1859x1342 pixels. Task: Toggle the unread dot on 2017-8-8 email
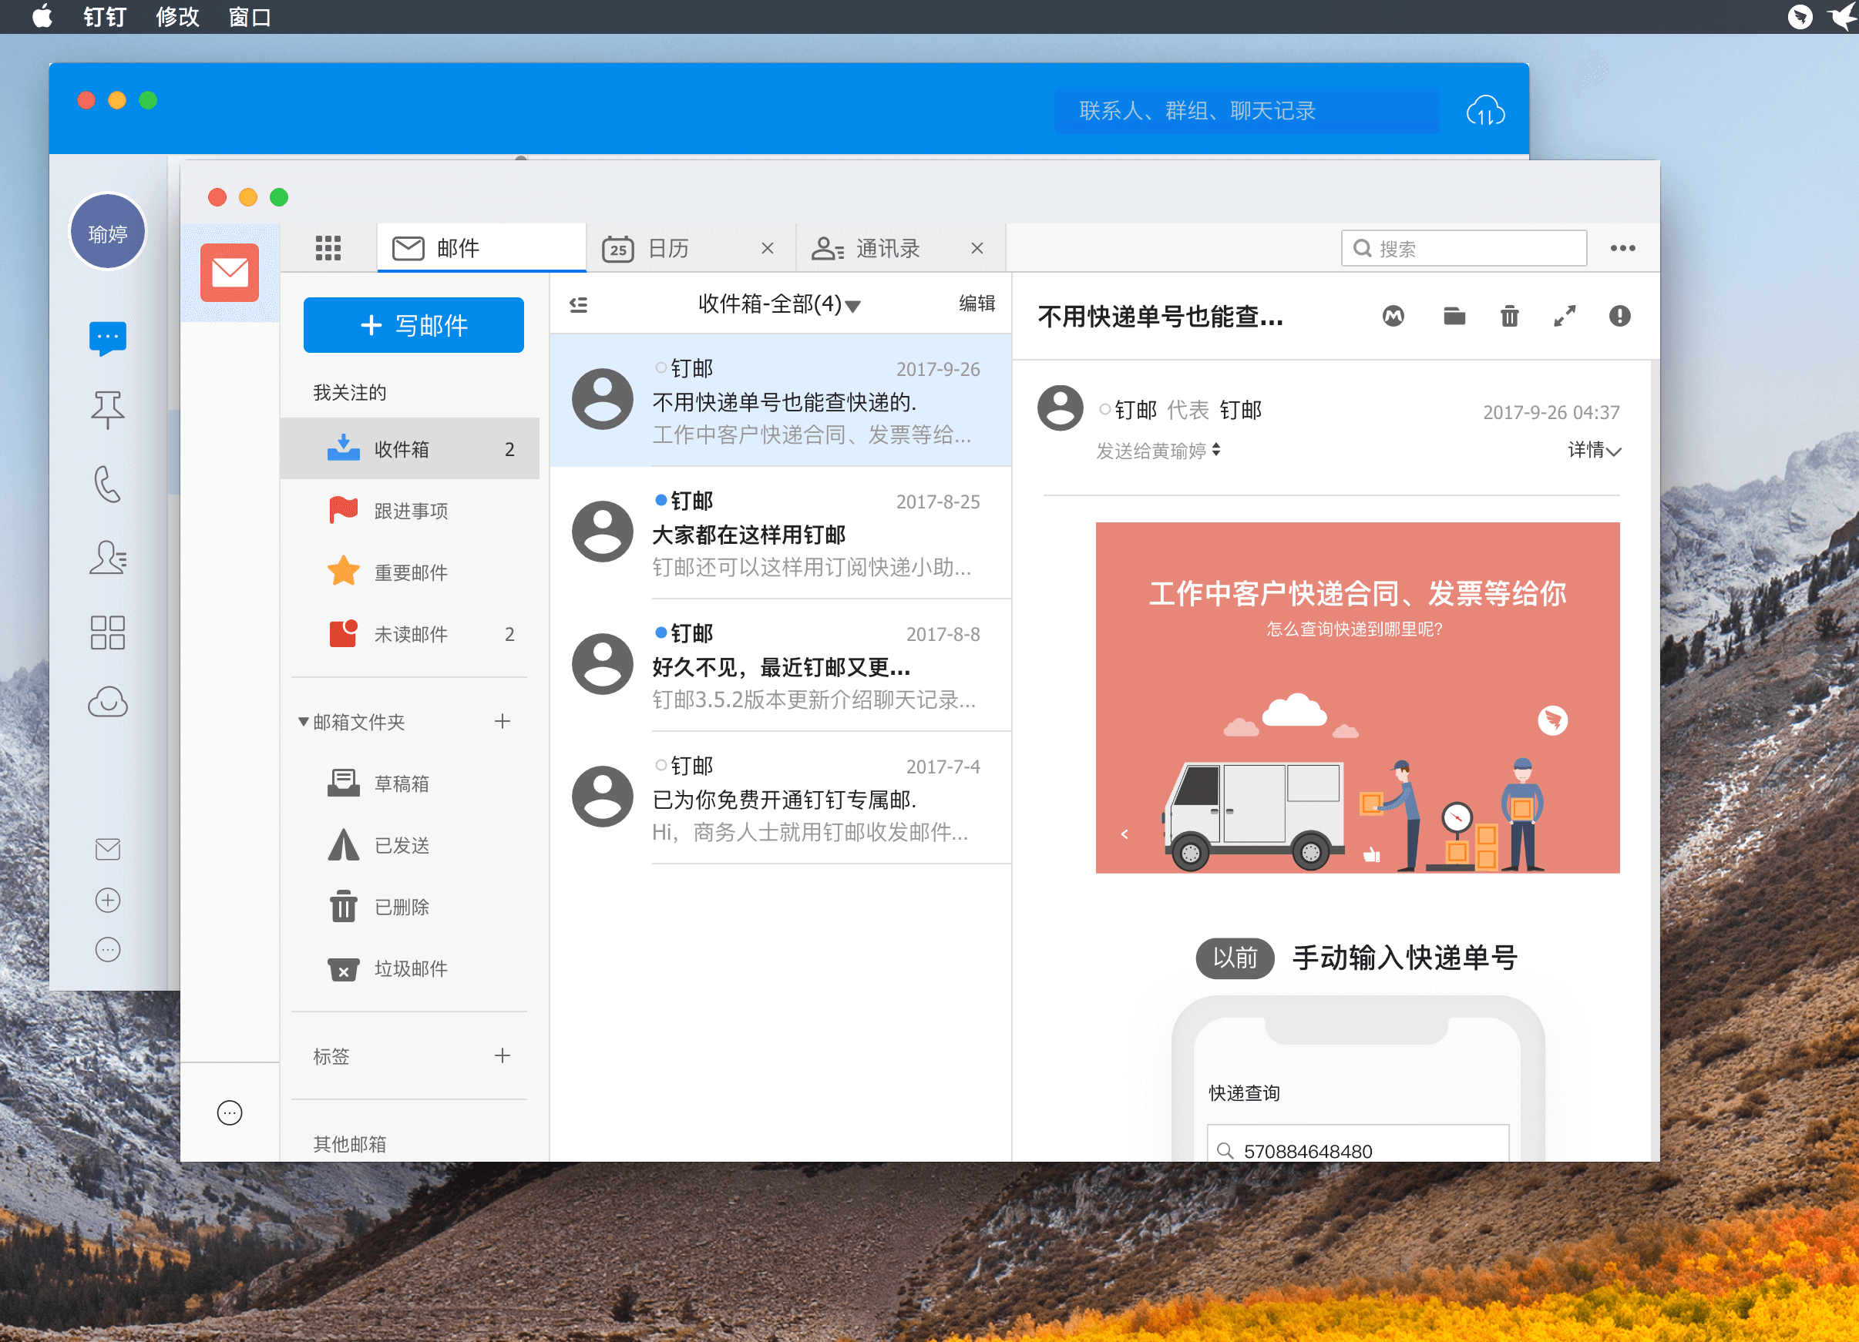click(661, 632)
